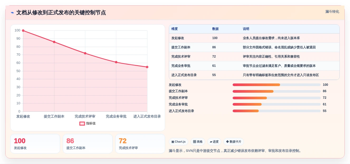Click the 进入正式发布目录 progress bar

coord(277,111)
